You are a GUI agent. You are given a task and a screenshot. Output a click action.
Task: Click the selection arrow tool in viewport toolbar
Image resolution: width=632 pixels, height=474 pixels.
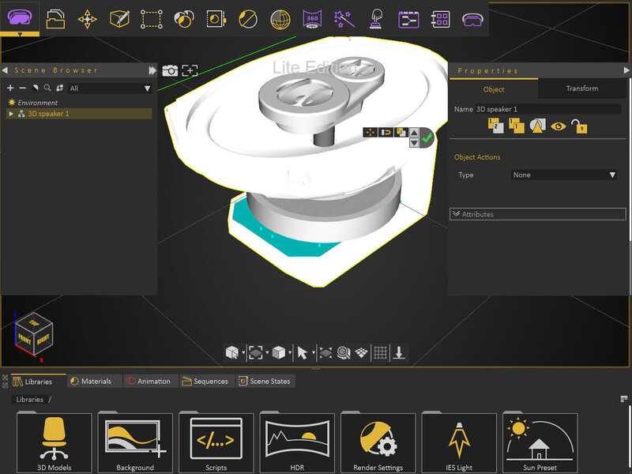point(302,352)
